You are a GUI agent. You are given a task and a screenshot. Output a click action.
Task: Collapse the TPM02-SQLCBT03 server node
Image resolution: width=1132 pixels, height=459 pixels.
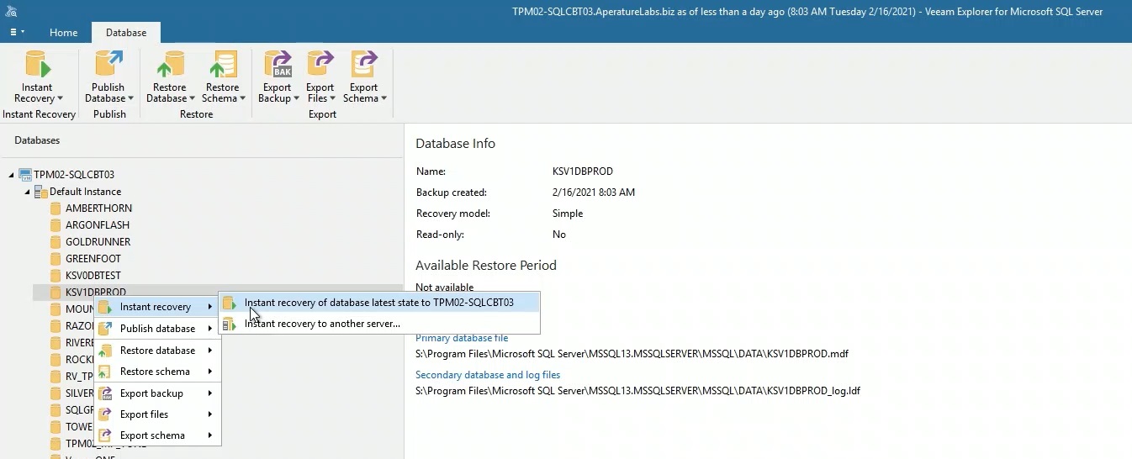tap(12, 175)
